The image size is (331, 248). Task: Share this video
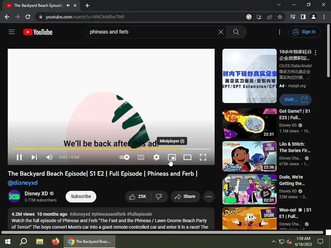185,197
